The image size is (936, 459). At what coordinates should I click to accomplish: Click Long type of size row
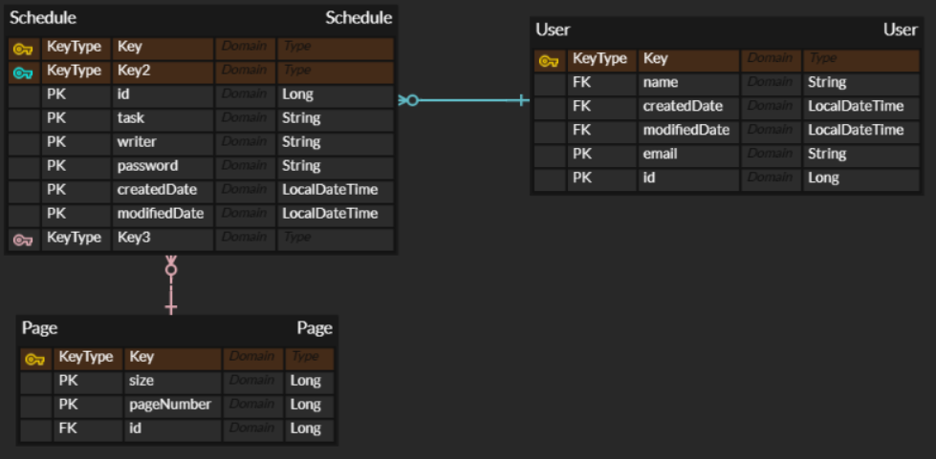pyautogui.click(x=310, y=383)
